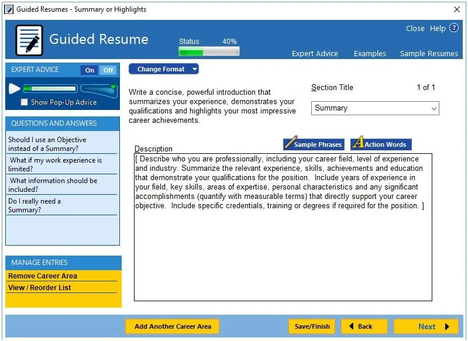Click the application icon in the title bar

(x=8, y=9)
